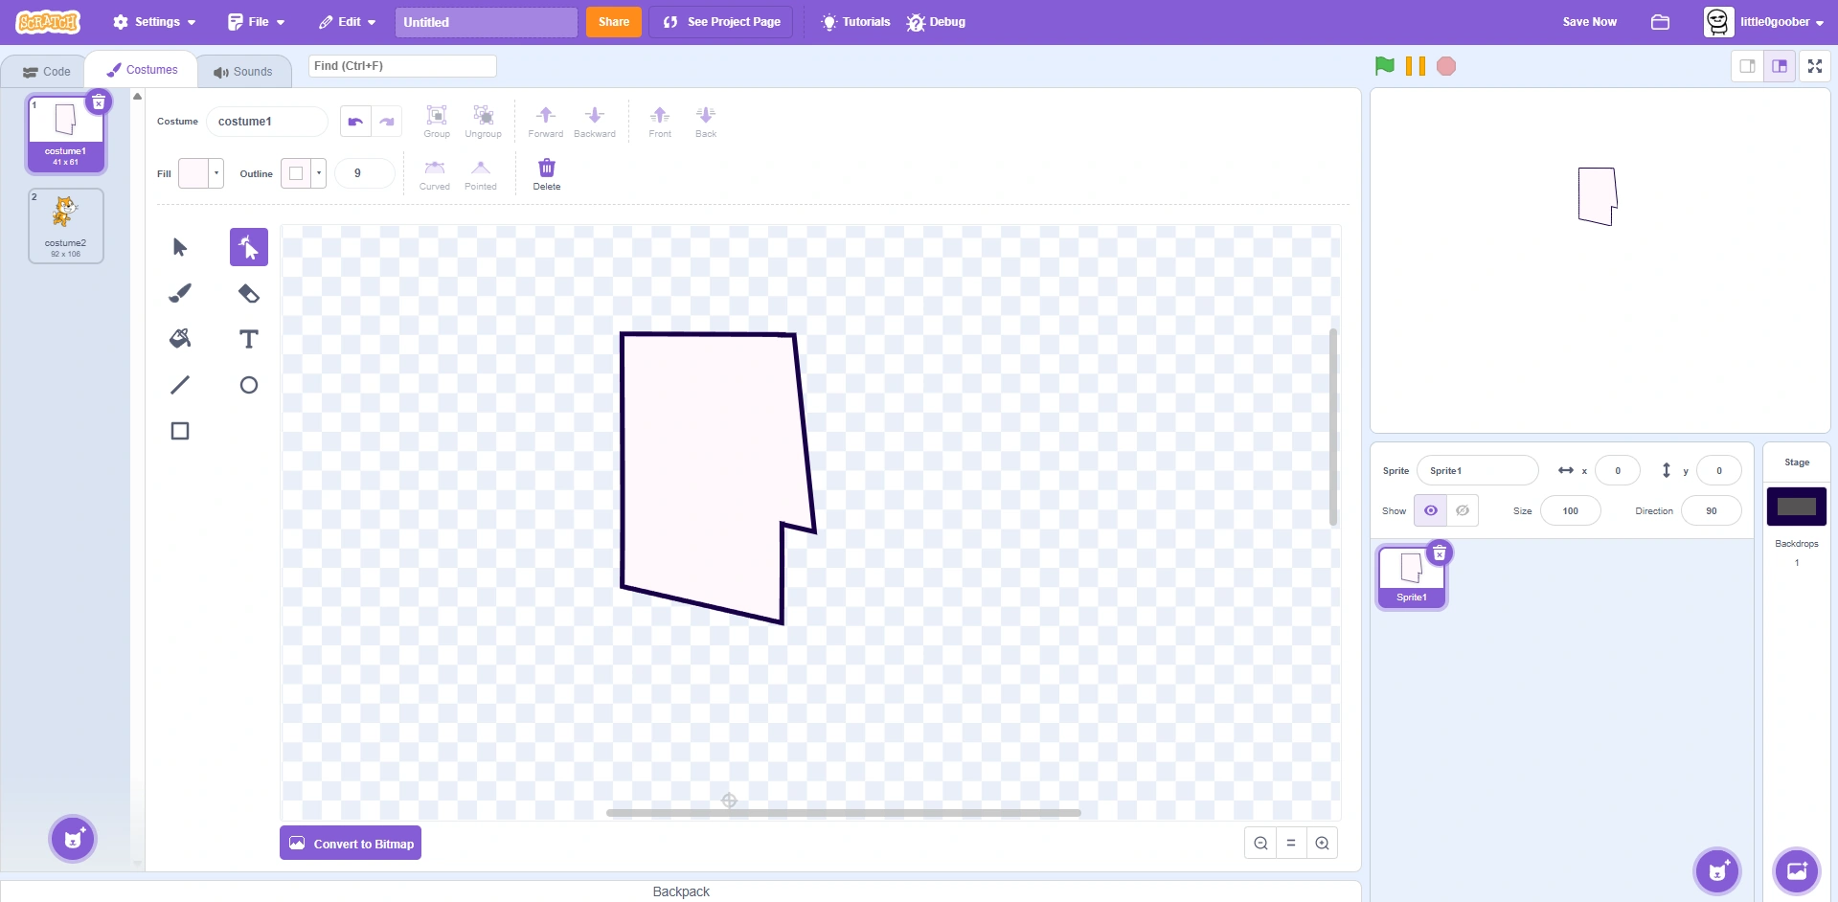Viewport: 1838px width, 902px height.
Task: Select the Circle tool
Action: 248,385
